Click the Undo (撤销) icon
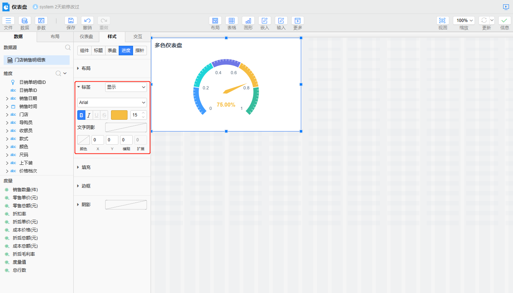Viewport: 513px width, 293px height. (x=87, y=21)
